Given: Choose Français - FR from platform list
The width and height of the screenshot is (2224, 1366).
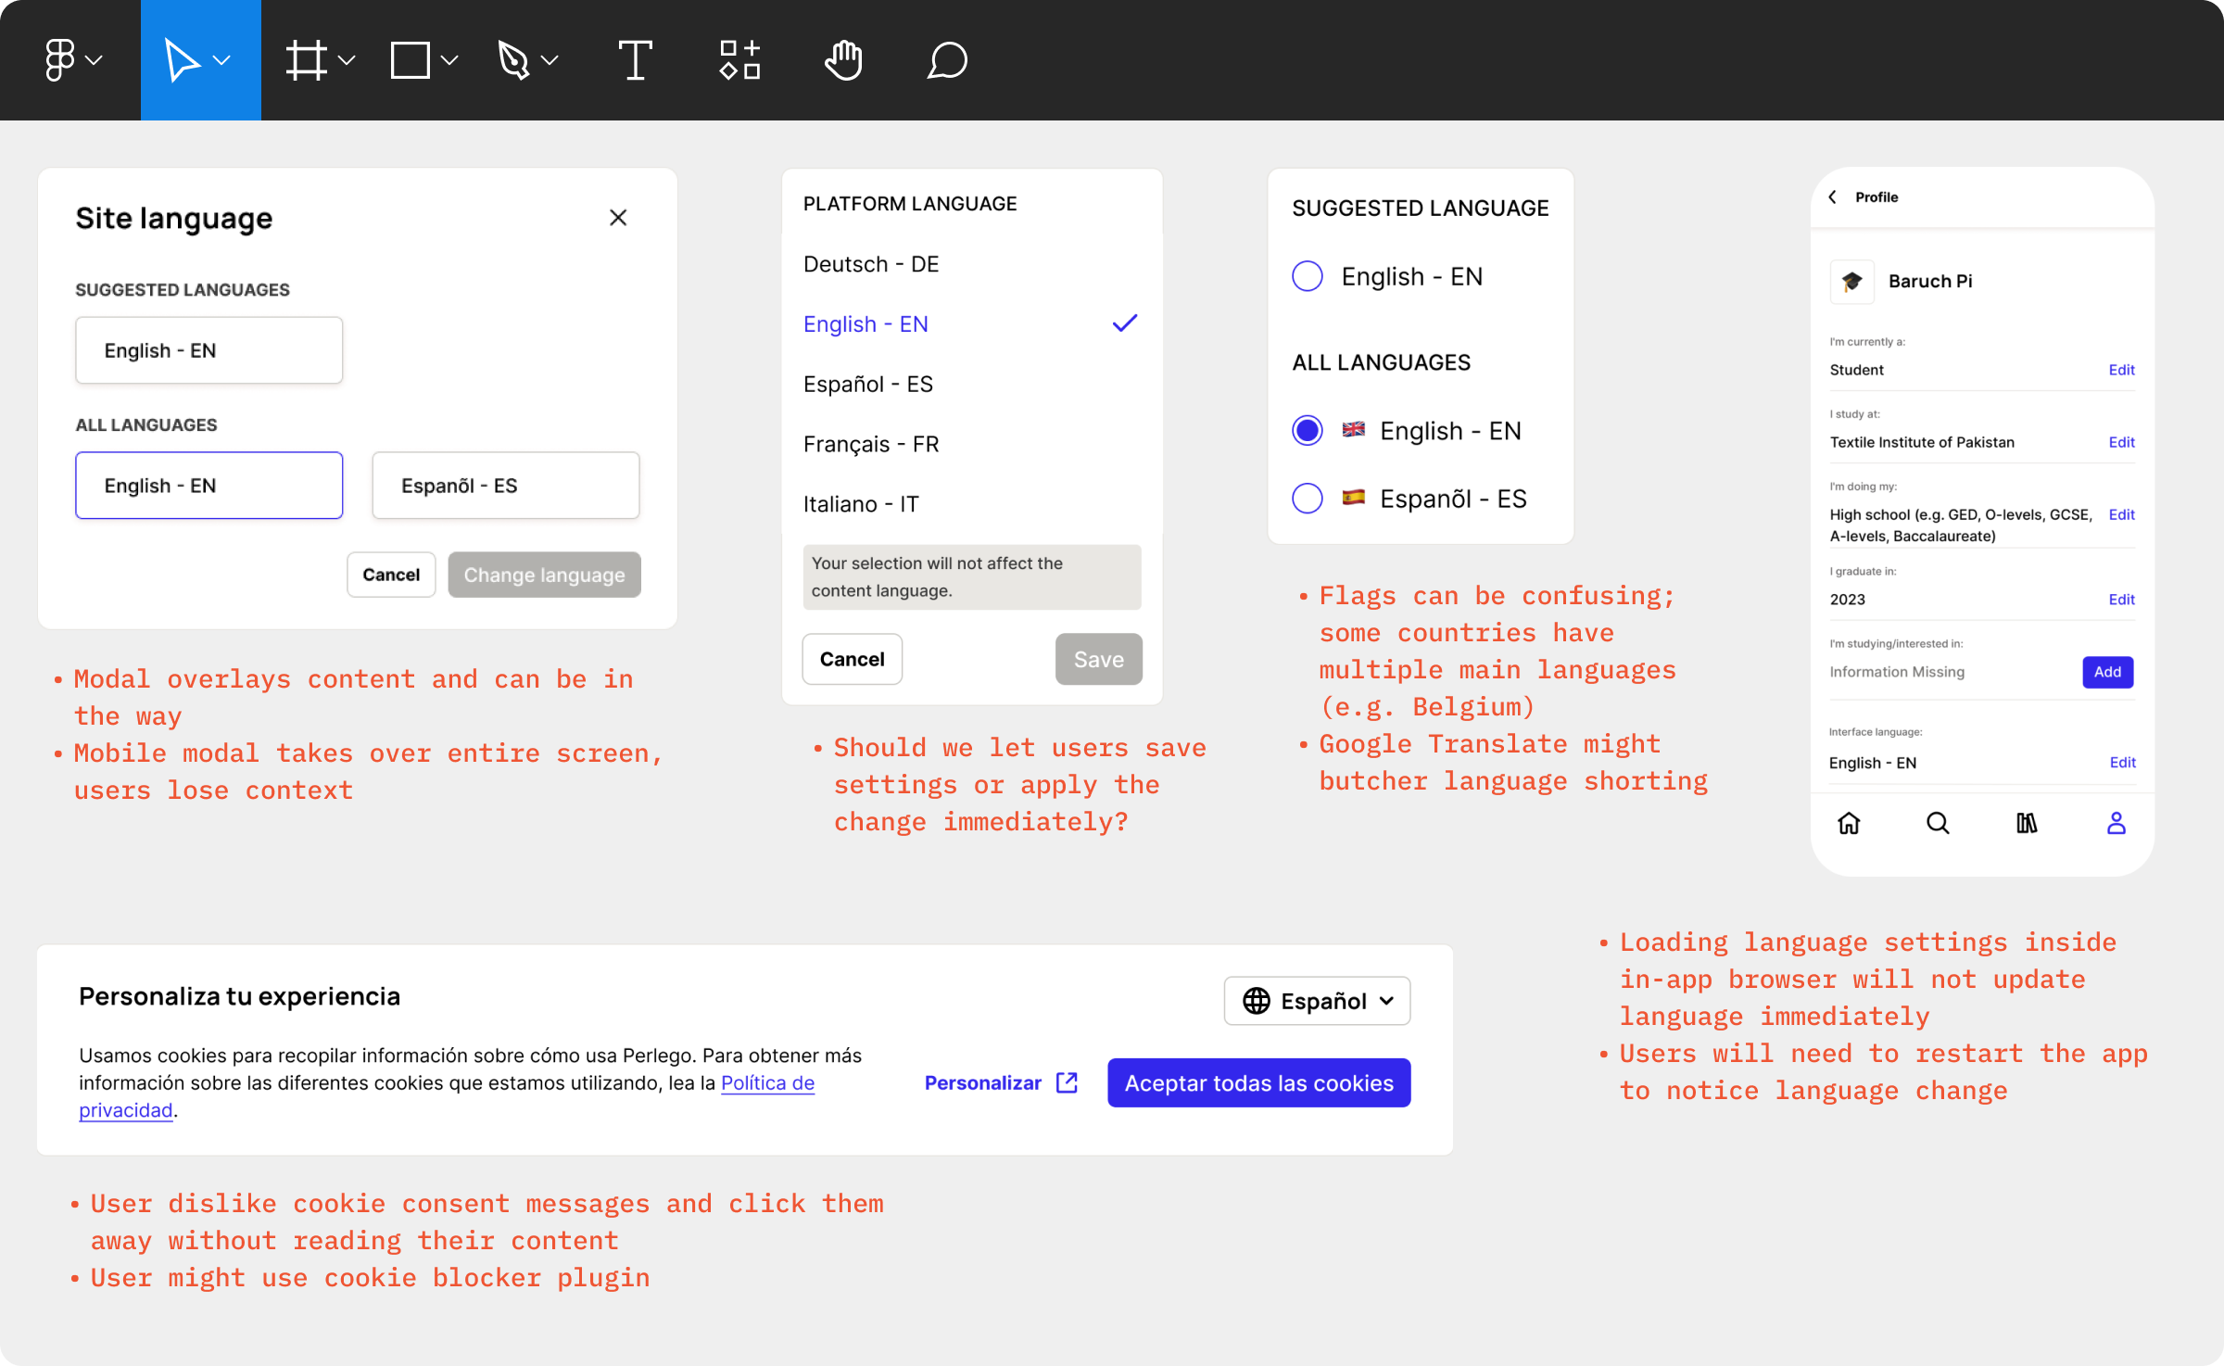Looking at the screenshot, I should coord(871,445).
